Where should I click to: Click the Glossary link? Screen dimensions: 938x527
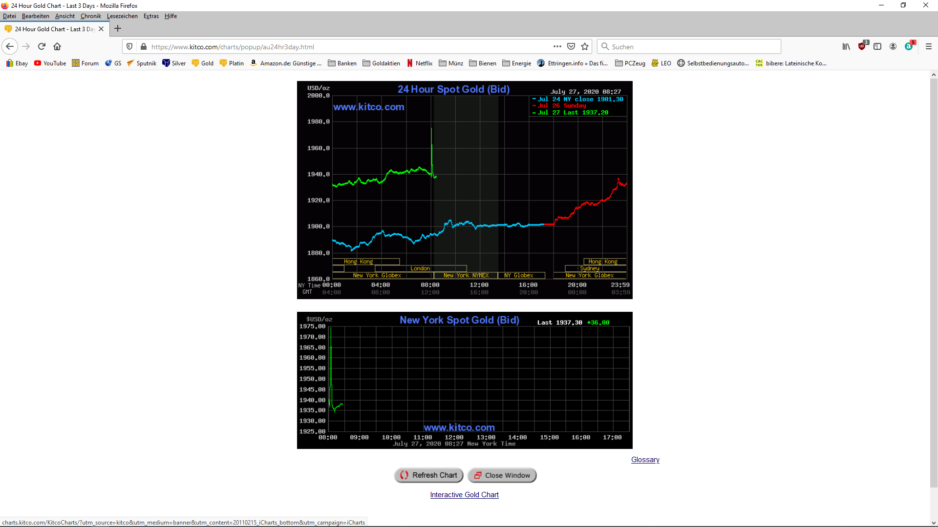point(645,460)
